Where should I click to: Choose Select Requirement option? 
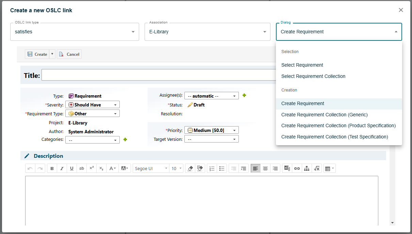click(339, 65)
